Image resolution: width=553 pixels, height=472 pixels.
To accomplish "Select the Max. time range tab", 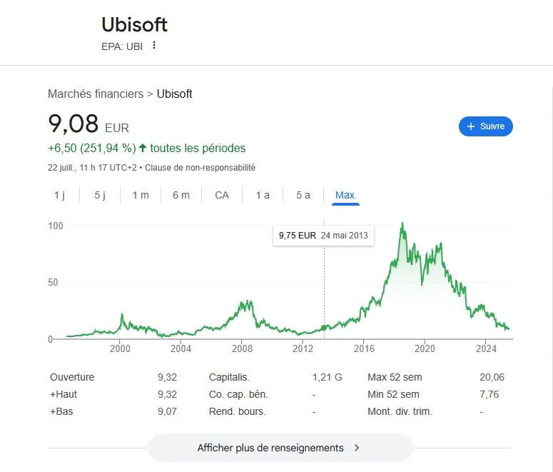I will [345, 195].
